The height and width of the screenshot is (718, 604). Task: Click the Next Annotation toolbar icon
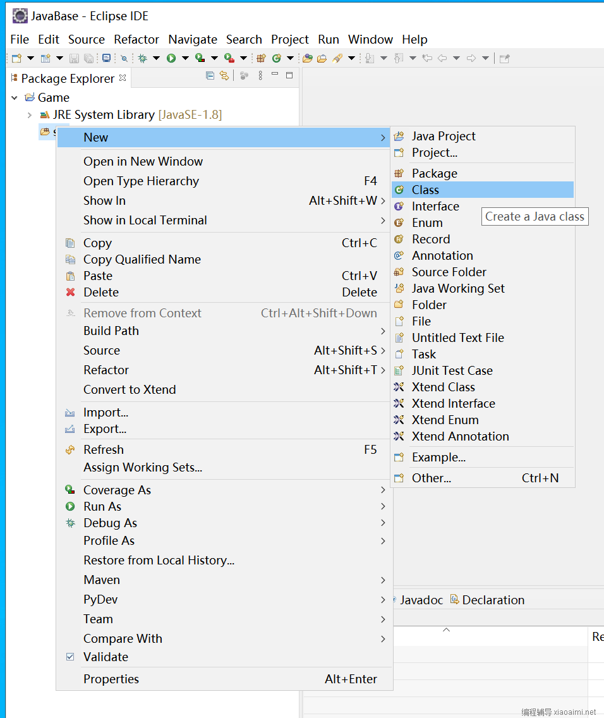[370, 58]
